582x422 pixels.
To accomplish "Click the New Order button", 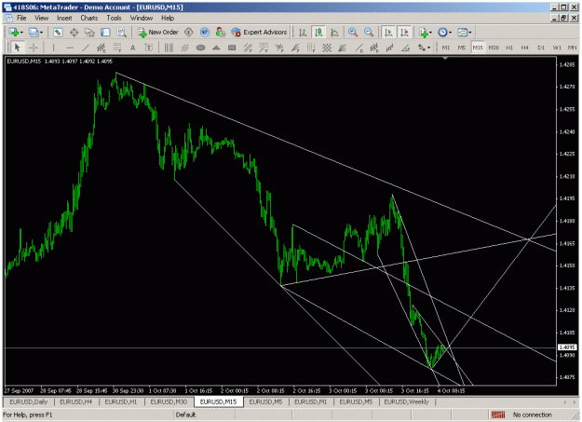I will point(158,33).
